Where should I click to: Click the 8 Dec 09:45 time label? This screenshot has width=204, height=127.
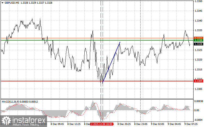pyautogui.click(x=57, y=124)
